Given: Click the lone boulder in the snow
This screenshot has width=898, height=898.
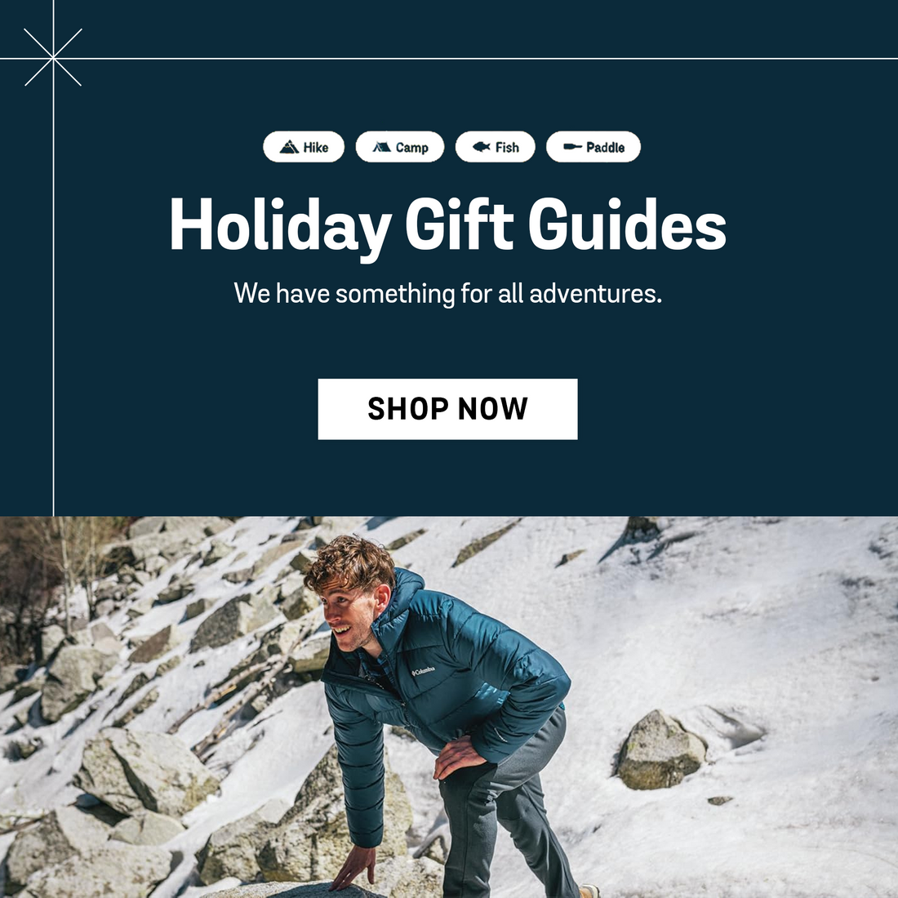Looking at the screenshot, I should [x=660, y=750].
